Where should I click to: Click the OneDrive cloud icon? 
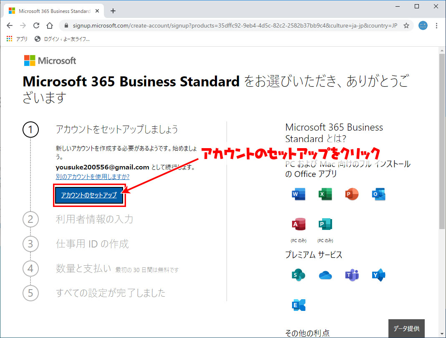325,275
